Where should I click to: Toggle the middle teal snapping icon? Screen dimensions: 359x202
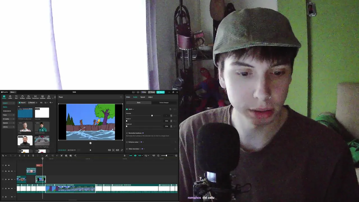point(135,156)
